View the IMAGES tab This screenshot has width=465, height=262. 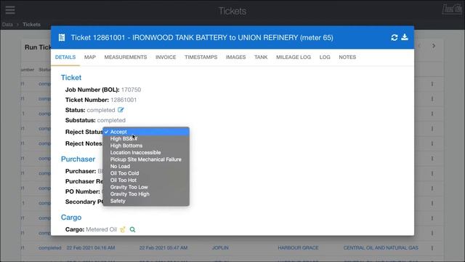coord(235,57)
